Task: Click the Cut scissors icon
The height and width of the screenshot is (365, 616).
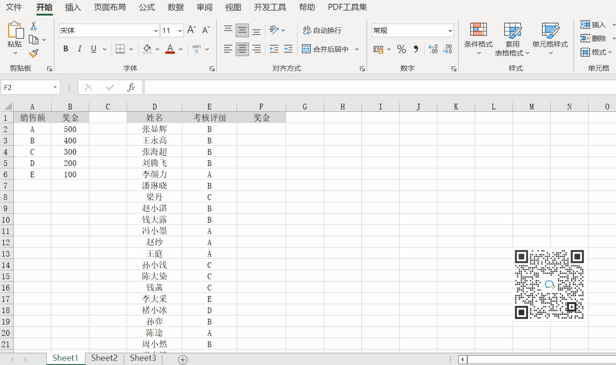Action: pyautogui.click(x=34, y=25)
